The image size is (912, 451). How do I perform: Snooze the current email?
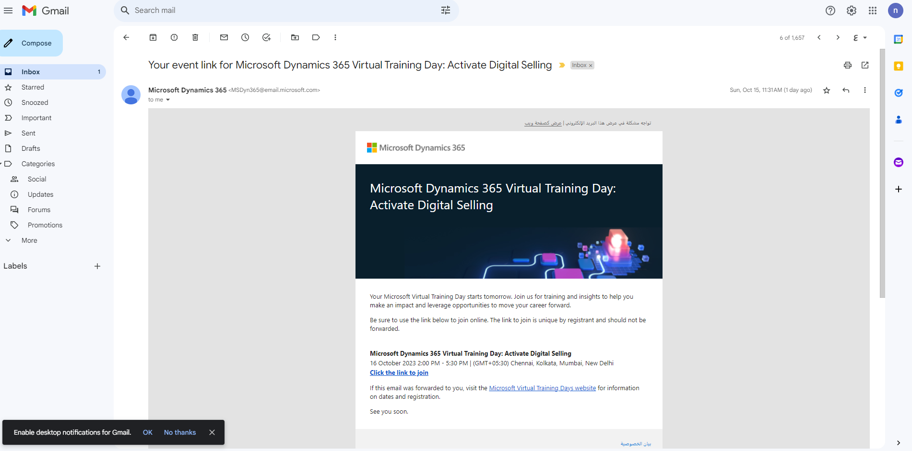click(245, 37)
